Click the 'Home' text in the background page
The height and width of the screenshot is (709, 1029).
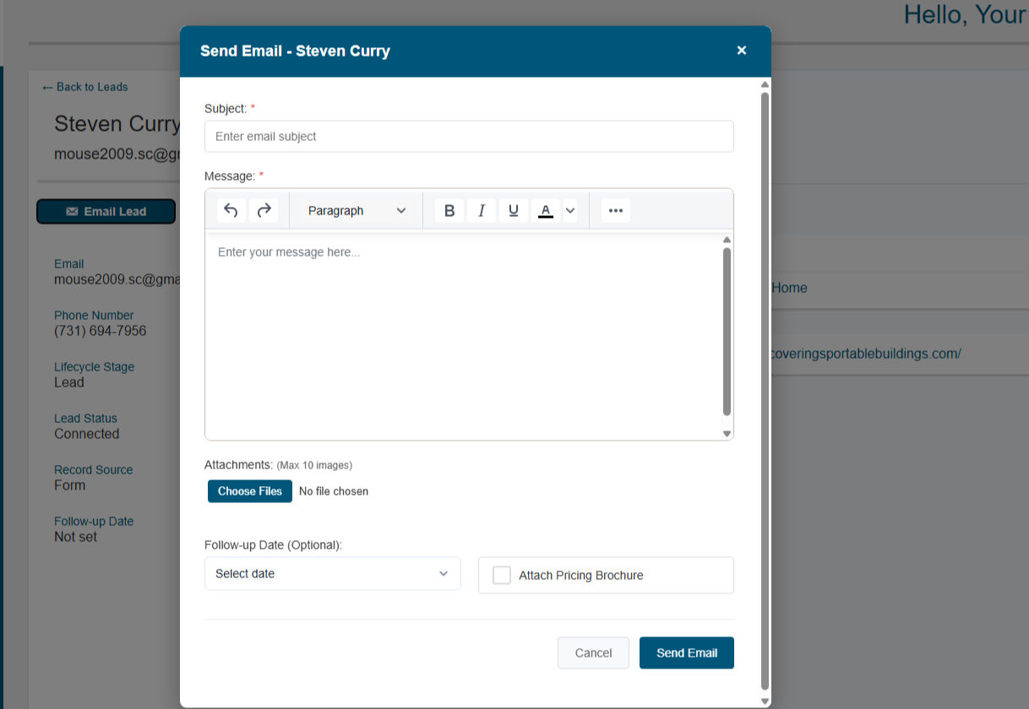[789, 288]
